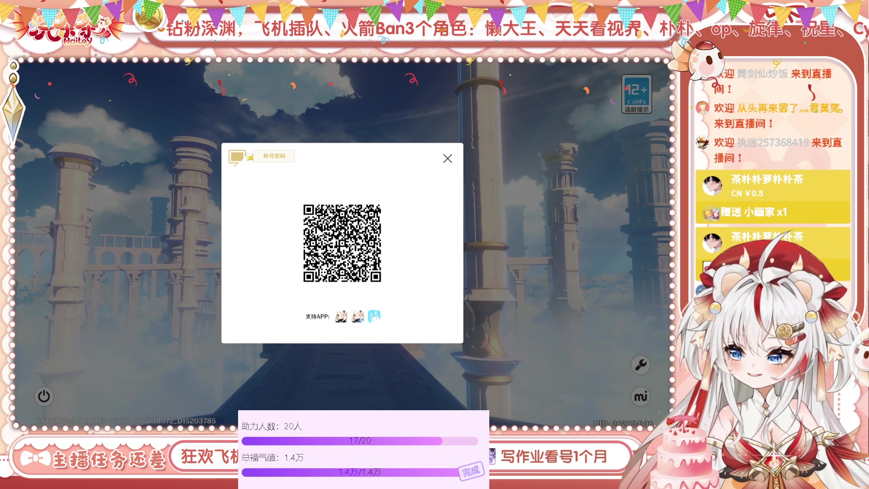Click the first Genshin app icon after 支持APP
Screen dimensions: 869x489
coord(341,316)
